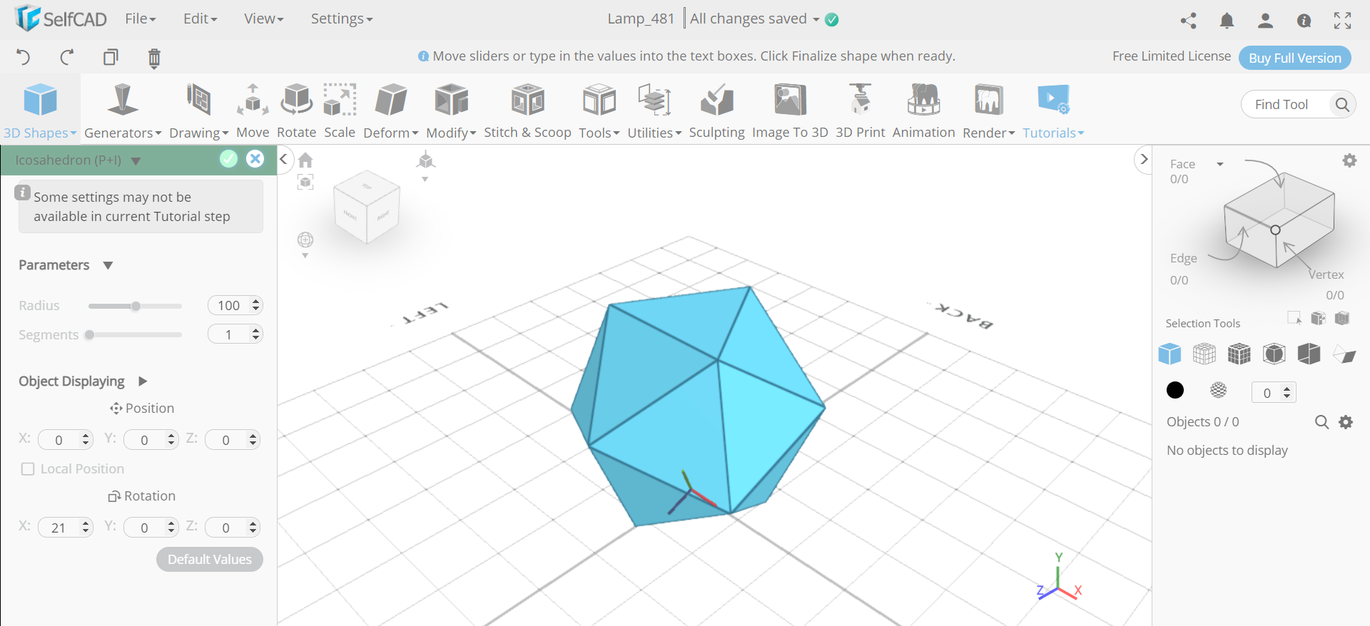The width and height of the screenshot is (1370, 626).
Task: Click the Radius value input field
Action: [x=235, y=305]
